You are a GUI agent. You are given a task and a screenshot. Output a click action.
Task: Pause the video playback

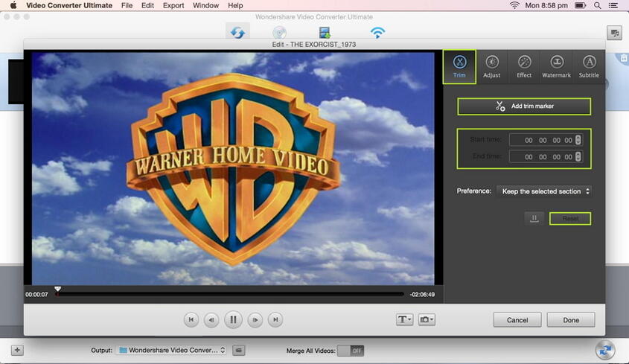point(233,320)
